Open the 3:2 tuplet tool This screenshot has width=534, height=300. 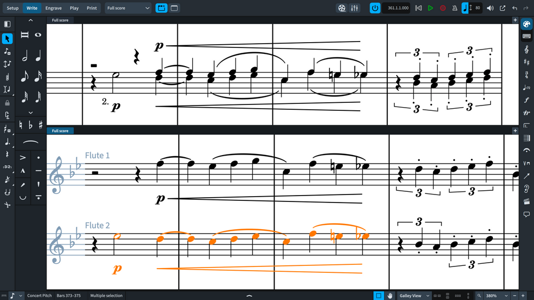(7, 167)
